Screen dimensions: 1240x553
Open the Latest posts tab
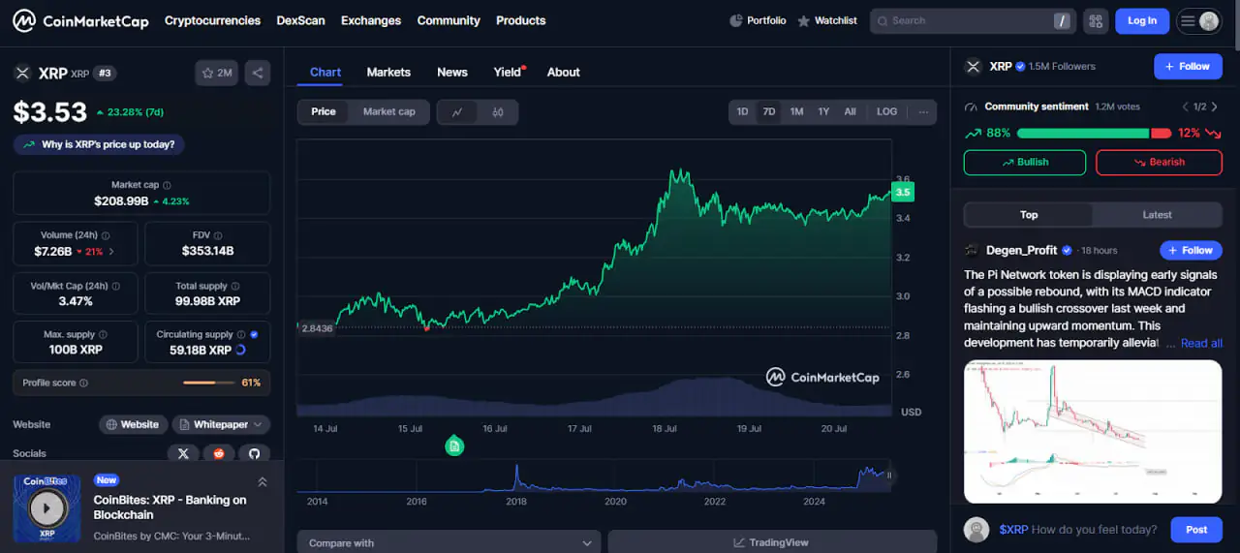1157,215
